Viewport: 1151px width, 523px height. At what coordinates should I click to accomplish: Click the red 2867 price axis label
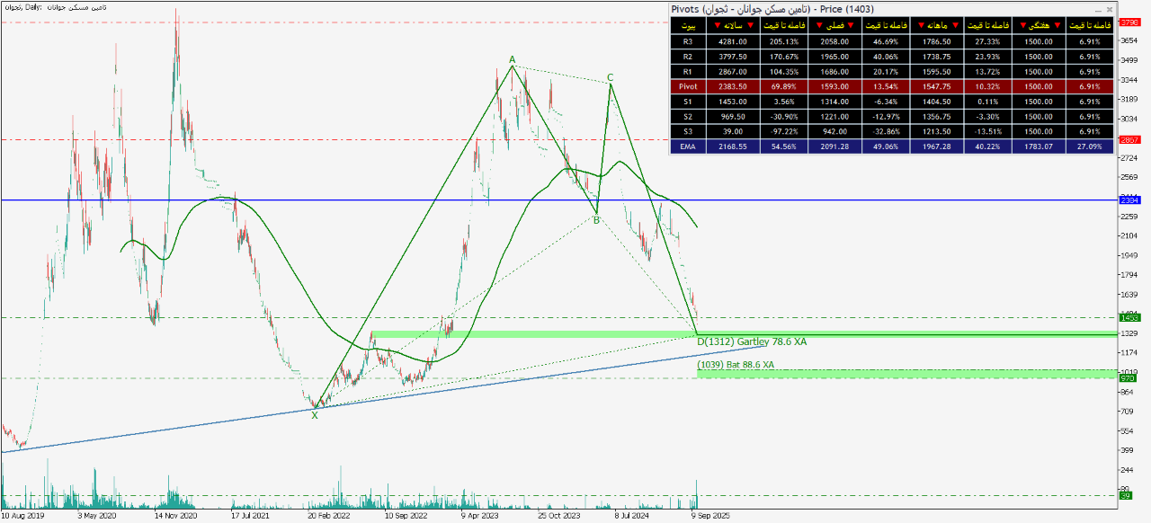click(1129, 140)
